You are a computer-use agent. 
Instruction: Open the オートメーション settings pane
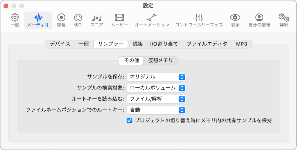152,20
